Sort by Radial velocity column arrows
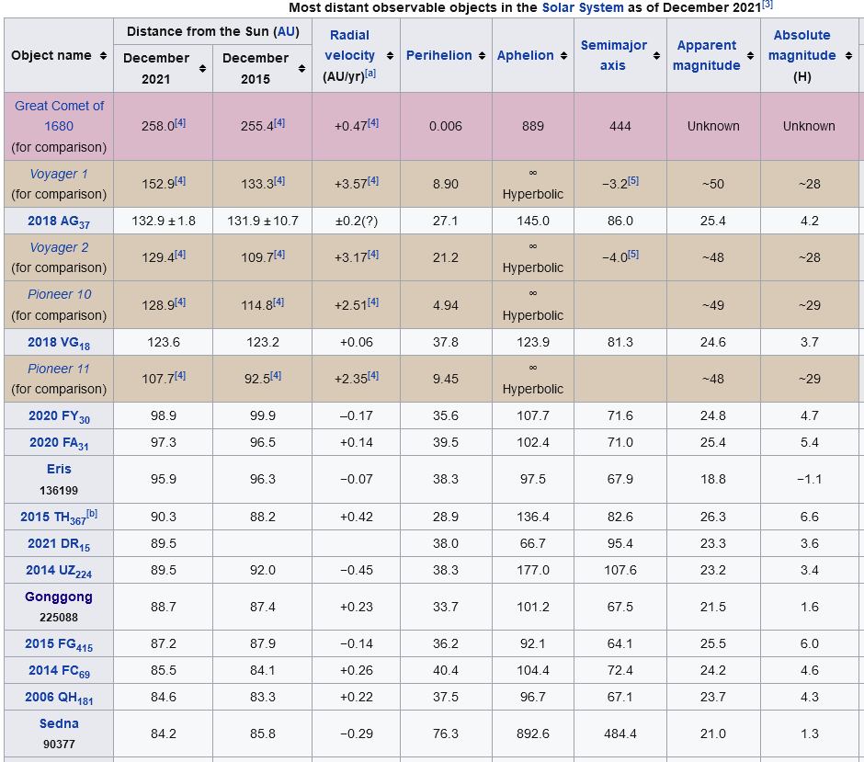Screen dimensions: 864x762 click(390, 56)
